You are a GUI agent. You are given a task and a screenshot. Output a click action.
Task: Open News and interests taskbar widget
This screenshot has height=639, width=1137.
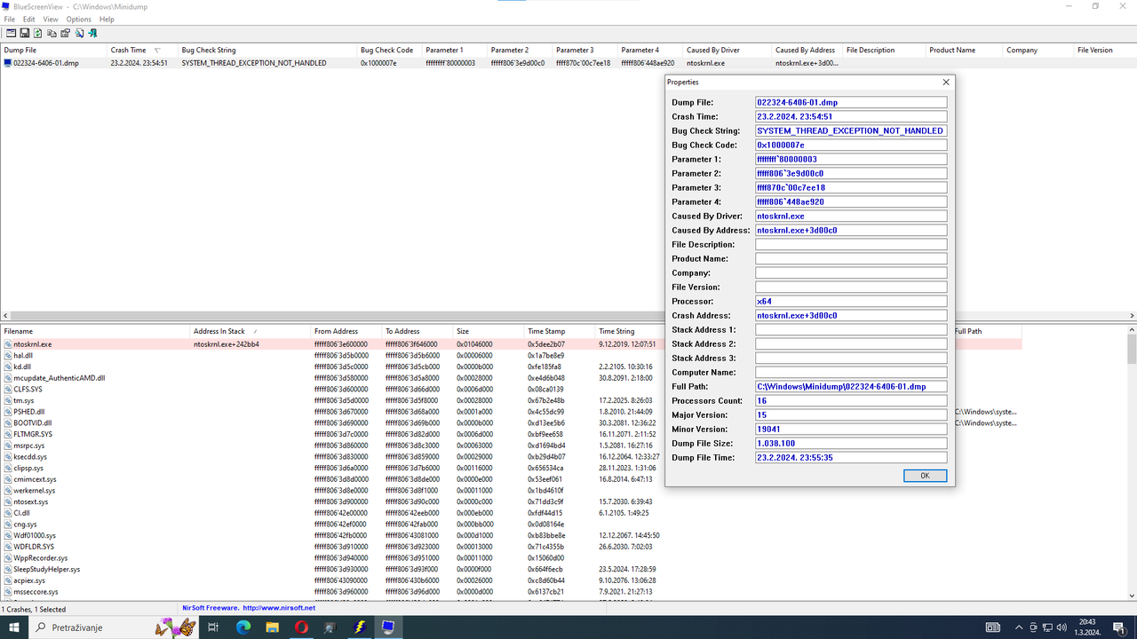(x=993, y=627)
